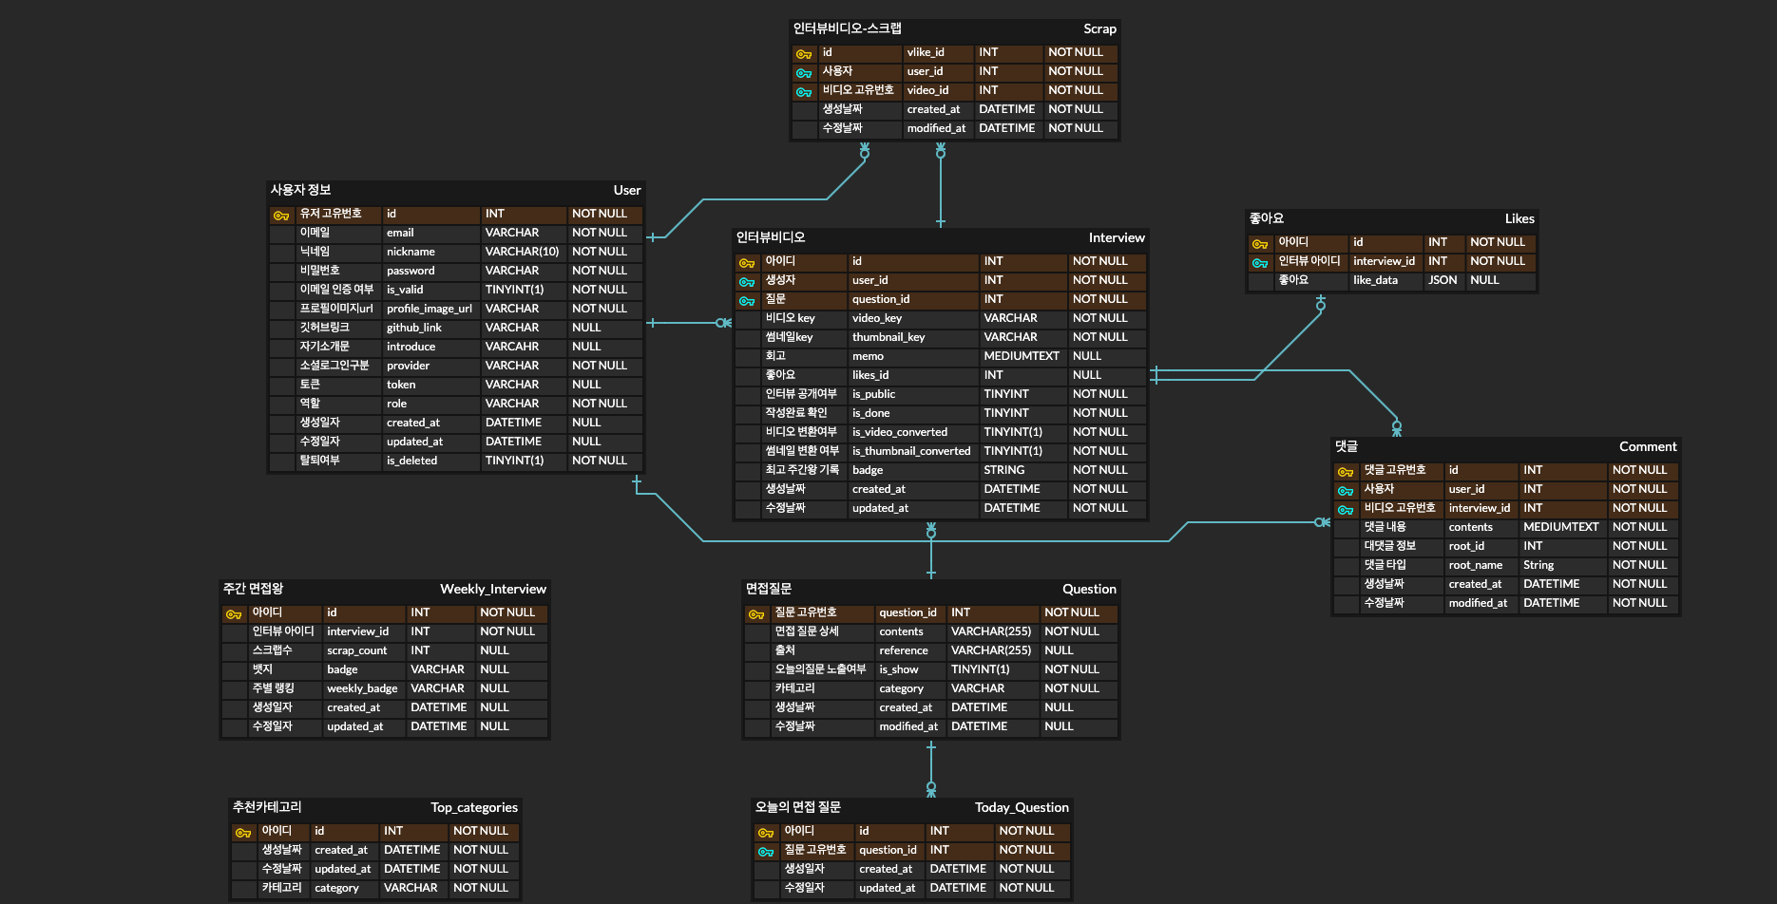Screen dimensions: 1777x904
Task: Select the Interview table title bar
Action: 941,237
